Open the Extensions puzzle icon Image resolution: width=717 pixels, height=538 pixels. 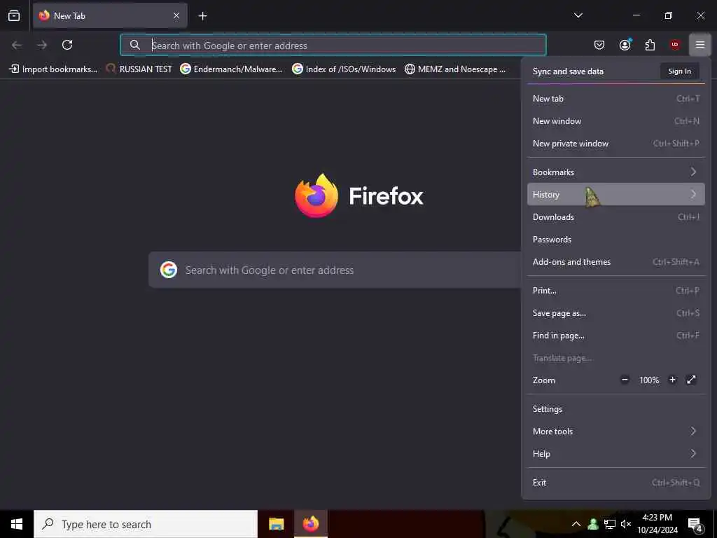[x=650, y=45]
